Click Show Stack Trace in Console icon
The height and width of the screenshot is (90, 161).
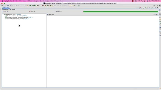(154, 14)
